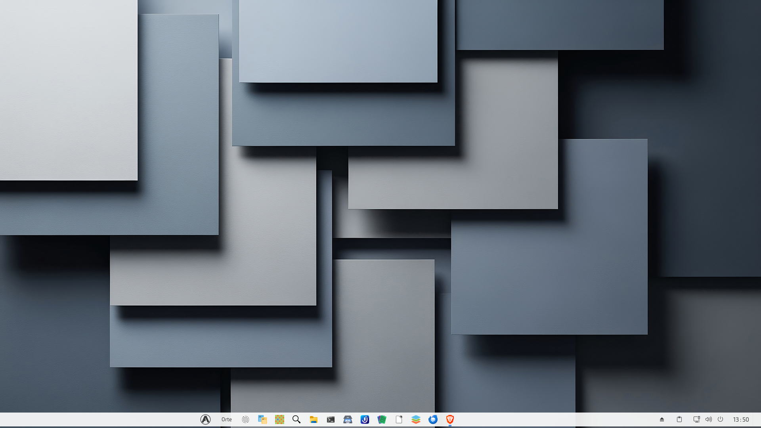Launch the stacked-layers application
The image size is (761, 428).
[416, 419]
